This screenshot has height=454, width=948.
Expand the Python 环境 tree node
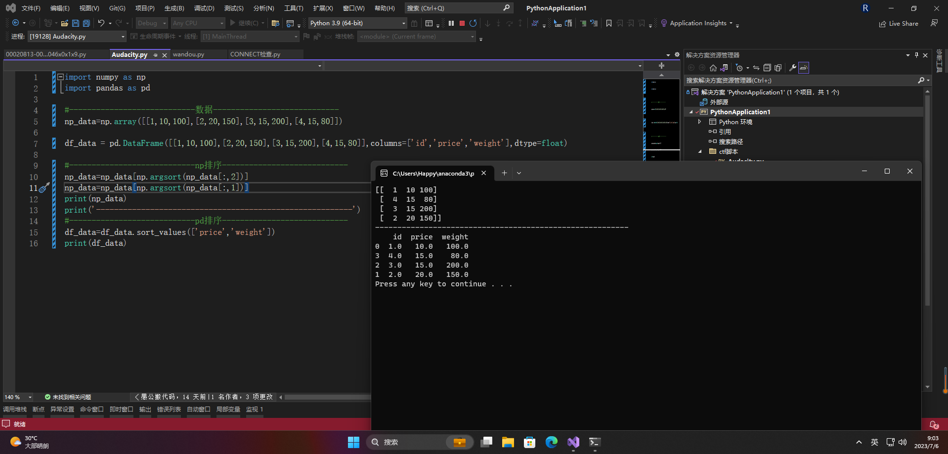coord(699,122)
